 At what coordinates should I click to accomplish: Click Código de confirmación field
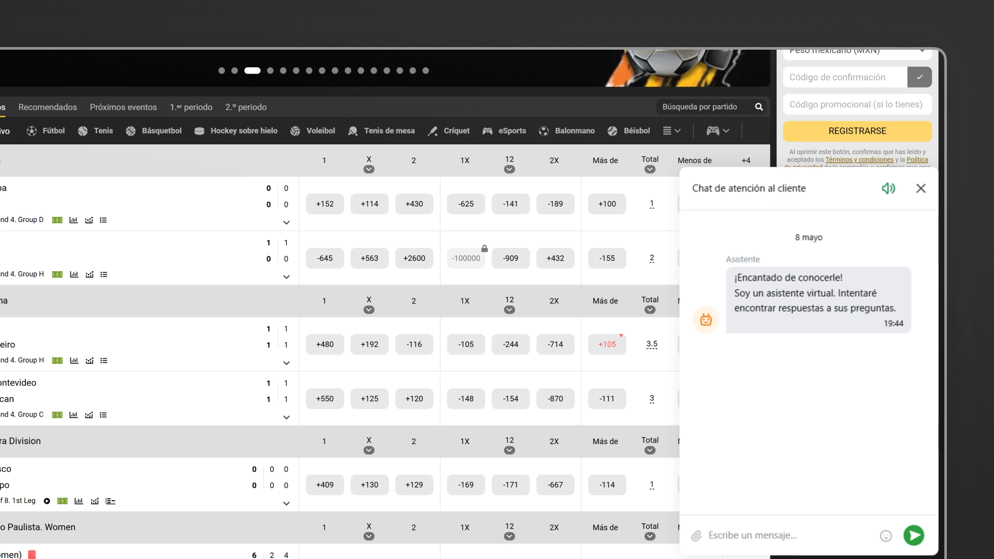click(845, 77)
